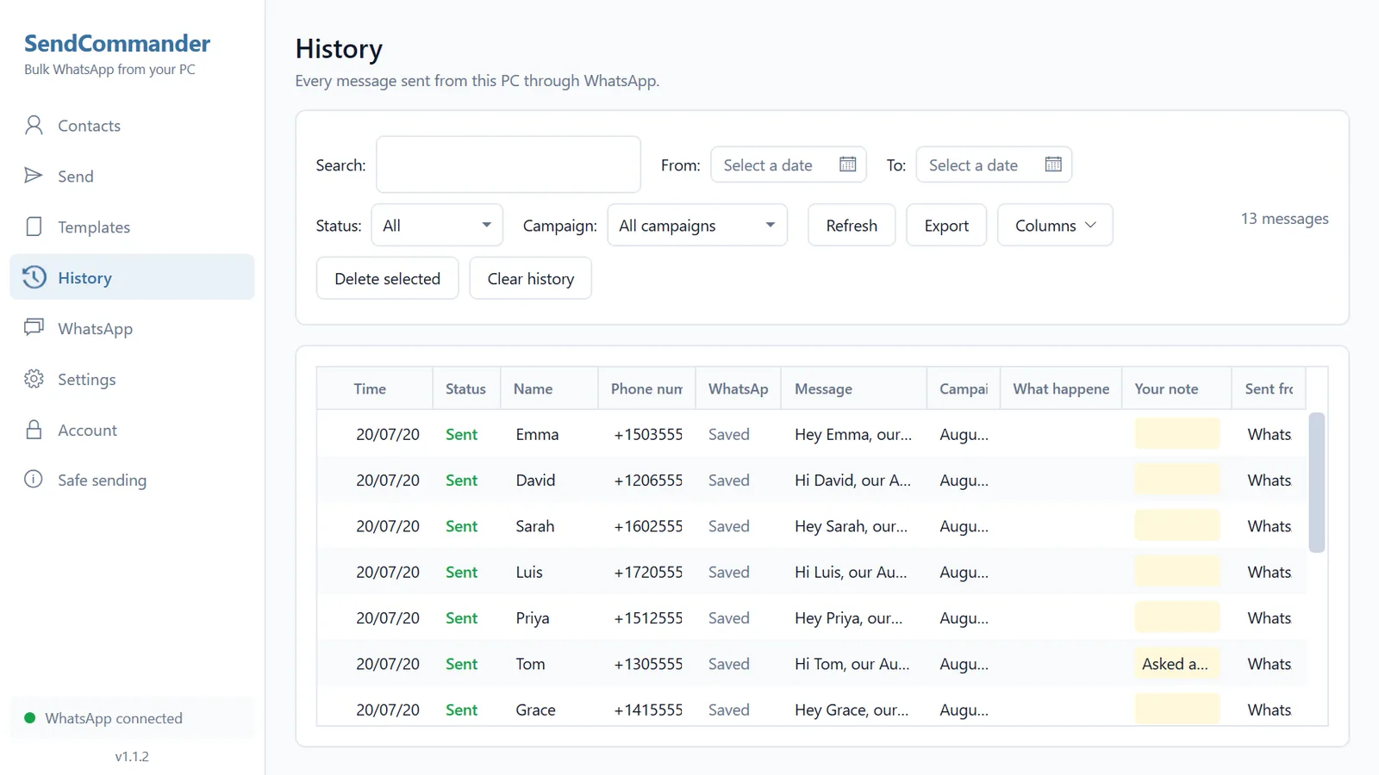
Task: Click the empty note cell for Sarah
Action: pyautogui.click(x=1177, y=526)
